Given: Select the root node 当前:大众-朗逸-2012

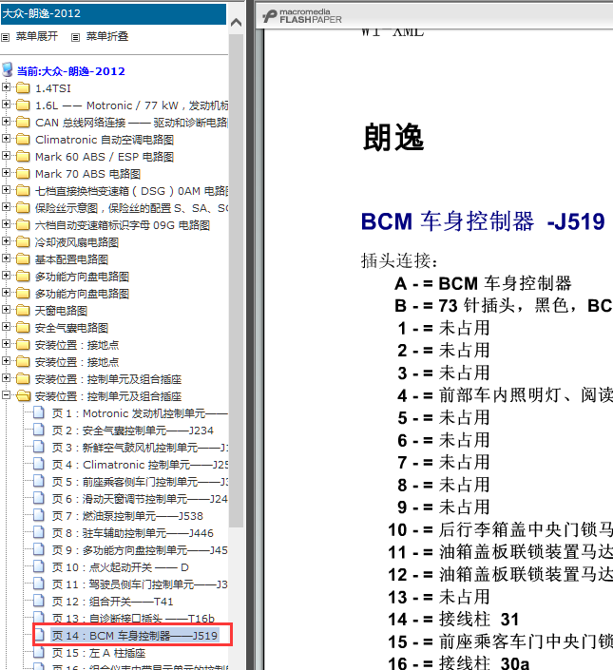Looking at the screenshot, I should coord(71,71).
